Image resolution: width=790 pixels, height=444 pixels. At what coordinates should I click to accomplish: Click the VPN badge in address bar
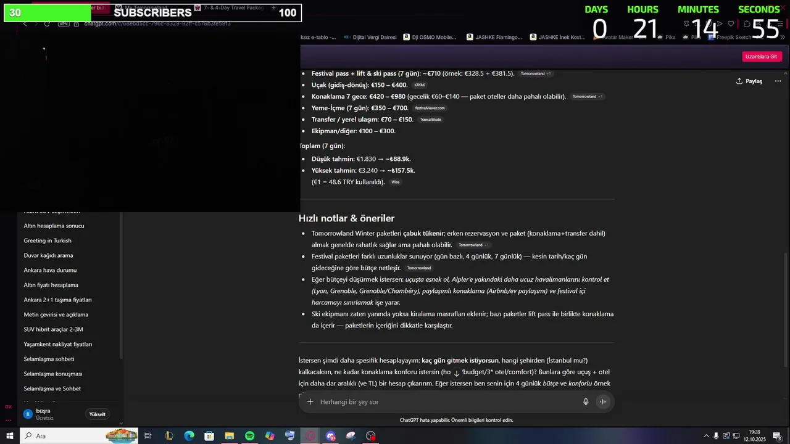pyautogui.click(x=64, y=23)
